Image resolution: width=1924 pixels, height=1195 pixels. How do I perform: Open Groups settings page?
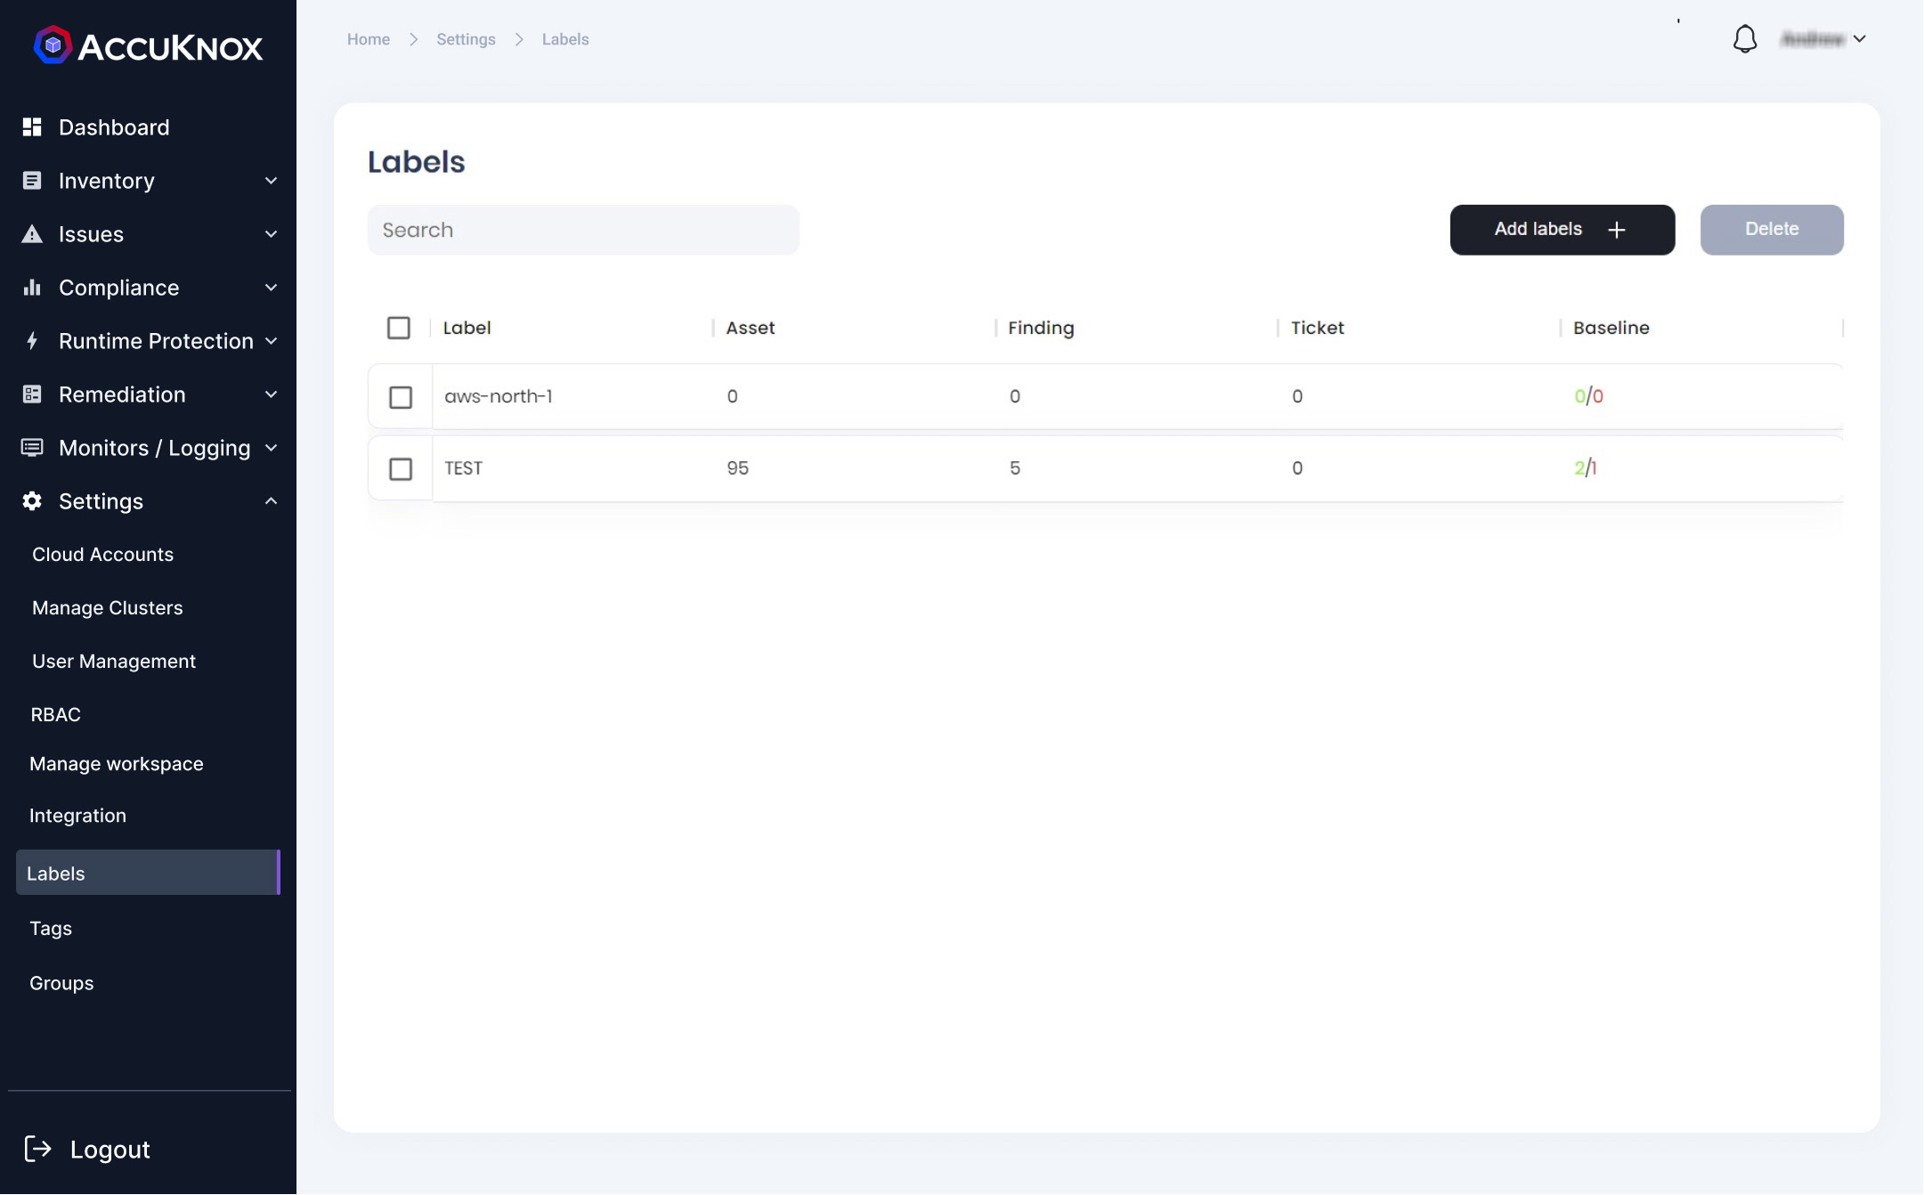[61, 983]
